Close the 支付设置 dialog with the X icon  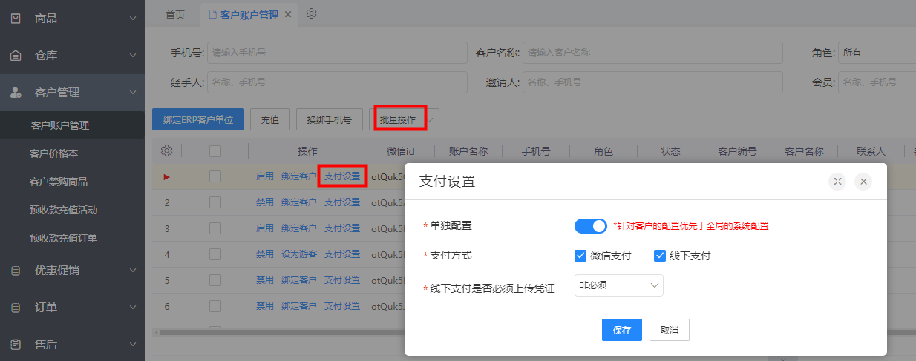point(863,182)
